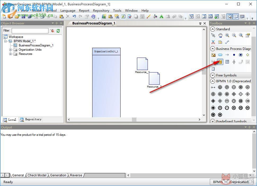Click the Delete X toolbar icon
This screenshot has width=257, height=186.
coord(68,16)
